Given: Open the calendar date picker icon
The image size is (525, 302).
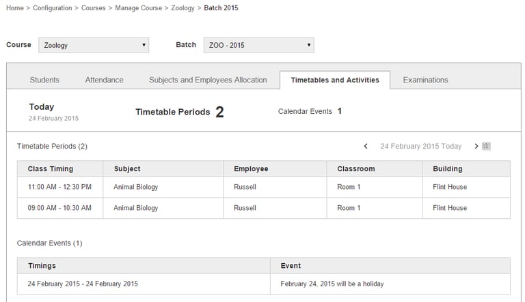Looking at the screenshot, I should (487, 146).
